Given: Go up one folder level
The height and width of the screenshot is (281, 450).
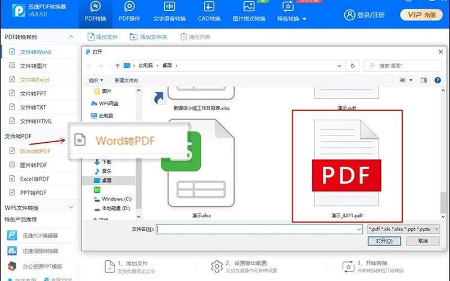Looking at the screenshot, I should 118,66.
